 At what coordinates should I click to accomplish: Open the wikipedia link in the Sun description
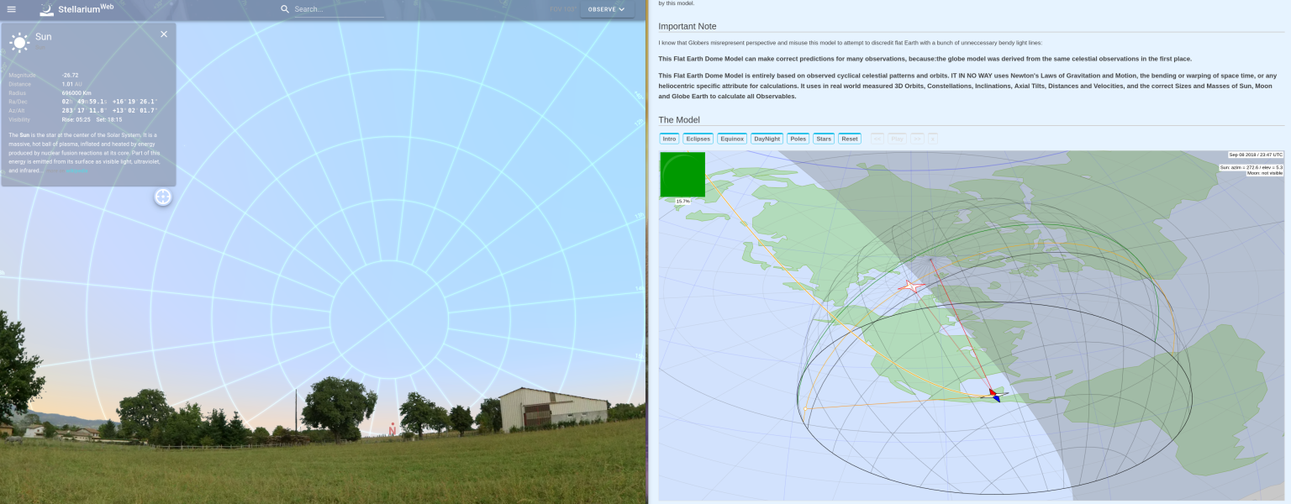click(76, 170)
